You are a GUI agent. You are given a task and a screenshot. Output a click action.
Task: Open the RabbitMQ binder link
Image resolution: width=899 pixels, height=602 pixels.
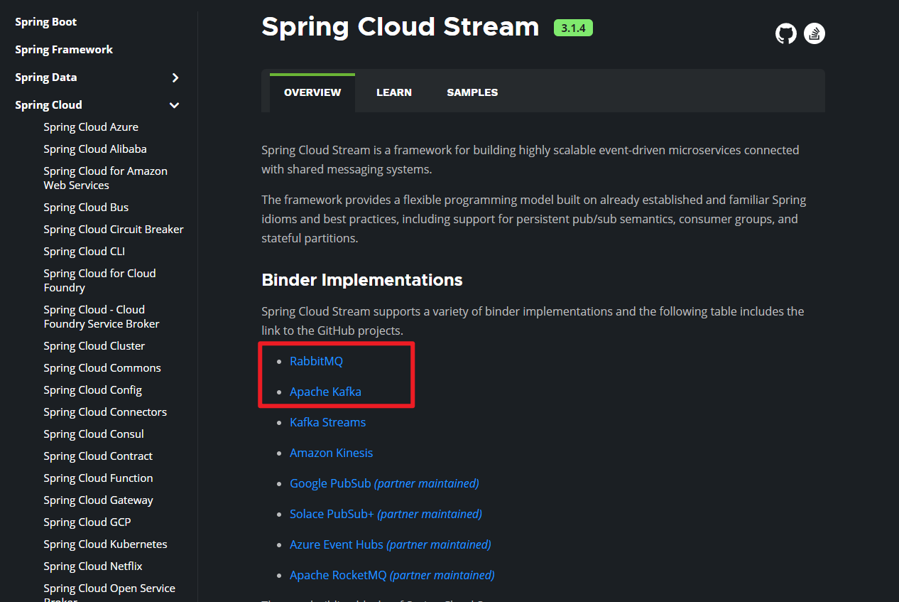316,361
